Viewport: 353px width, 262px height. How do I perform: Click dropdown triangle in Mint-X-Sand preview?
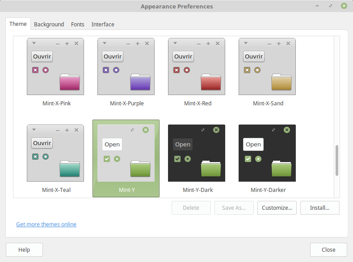tap(246, 43)
